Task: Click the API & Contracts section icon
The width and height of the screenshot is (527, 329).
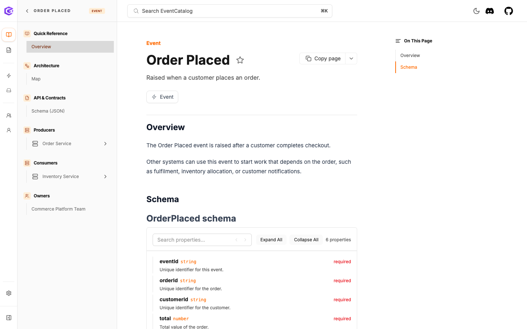Action: (27, 98)
